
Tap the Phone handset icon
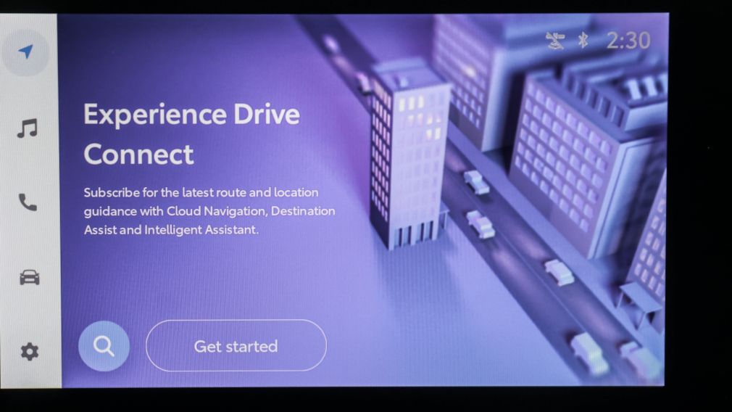(x=28, y=203)
